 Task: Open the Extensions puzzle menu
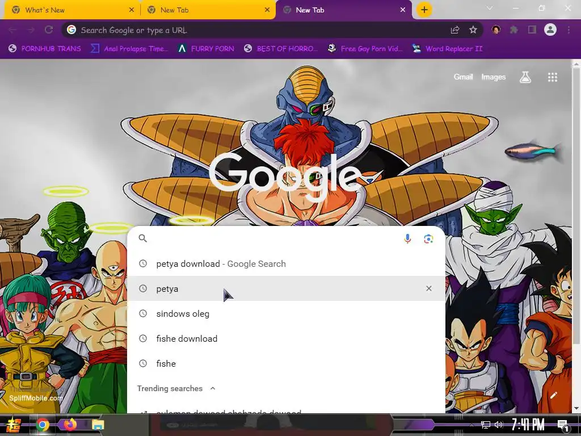tap(514, 30)
